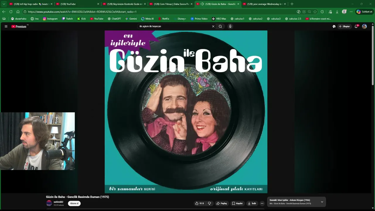The image size is (375, 211).
Task: Run search with the magnifier button
Action: (x=220, y=26)
